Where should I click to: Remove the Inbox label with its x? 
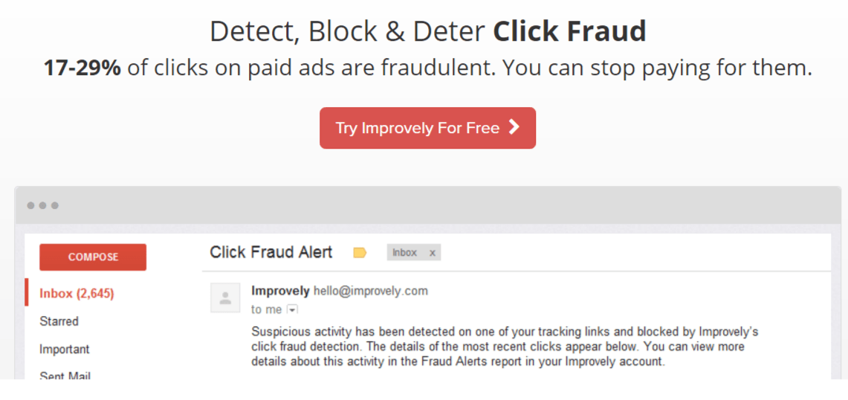point(433,253)
